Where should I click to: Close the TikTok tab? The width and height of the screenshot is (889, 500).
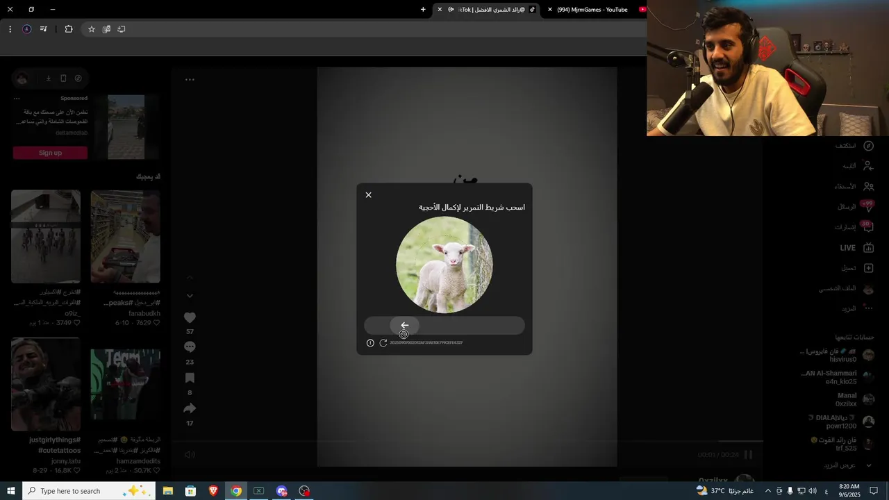pos(440,10)
